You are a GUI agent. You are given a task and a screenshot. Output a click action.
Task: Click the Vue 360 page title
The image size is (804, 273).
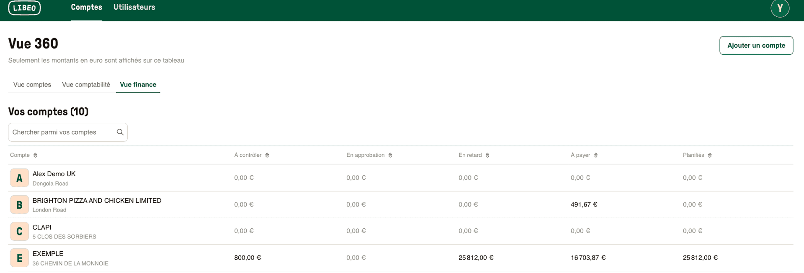(x=33, y=43)
